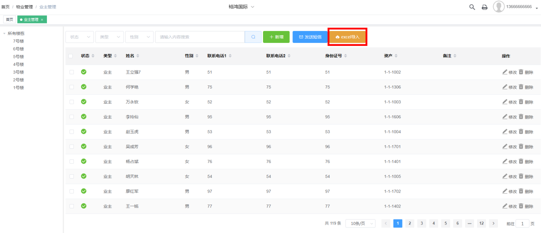Click the printer icon in top header

click(484, 7)
